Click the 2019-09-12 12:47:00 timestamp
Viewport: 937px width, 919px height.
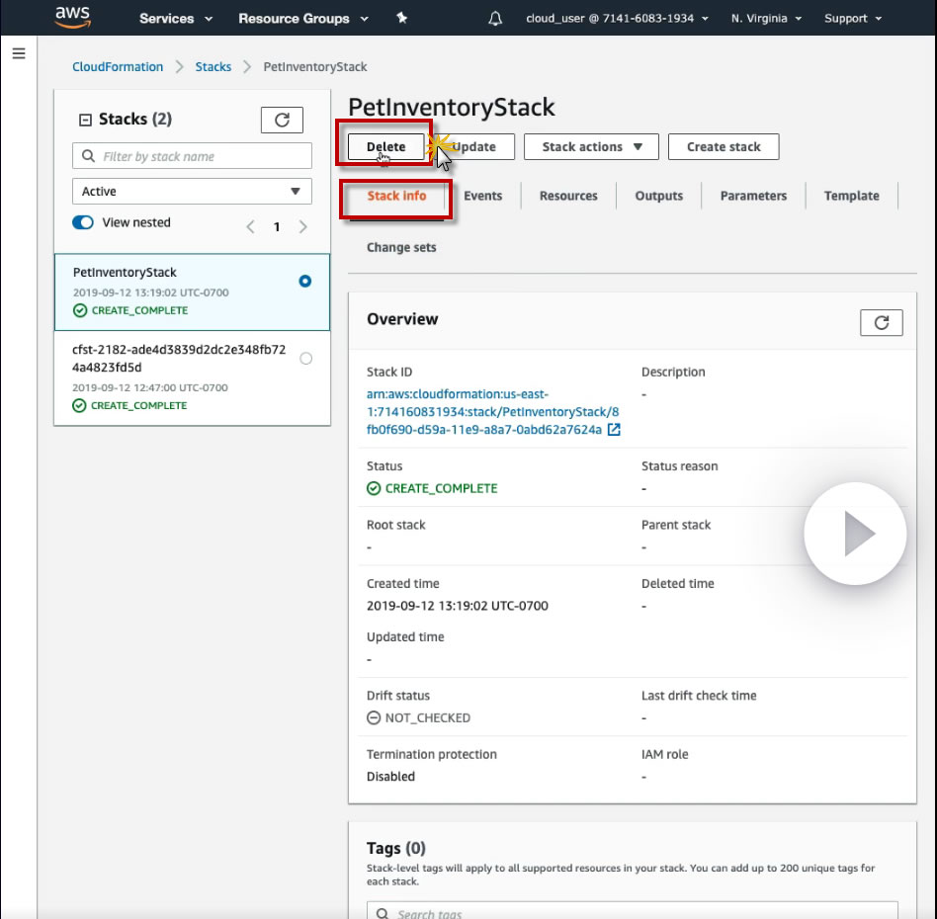pyautogui.click(x=150, y=387)
